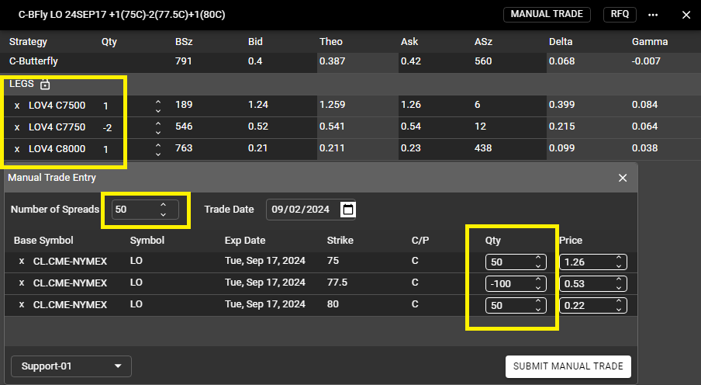Remove the LOV4 C7750 leg
This screenshot has height=385, width=701.
click(17, 127)
